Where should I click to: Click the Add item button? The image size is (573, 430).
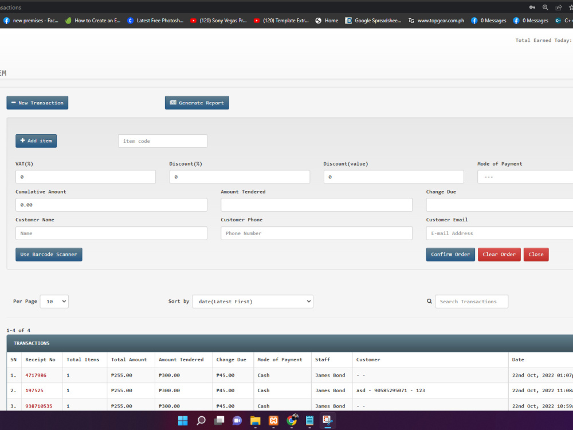[x=36, y=141]
